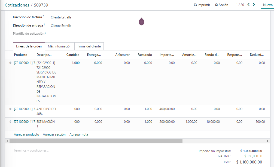This screenshot has height=167, width=274.
Task: Open the Firma del cliente tab
Action: tap(89, 46)
